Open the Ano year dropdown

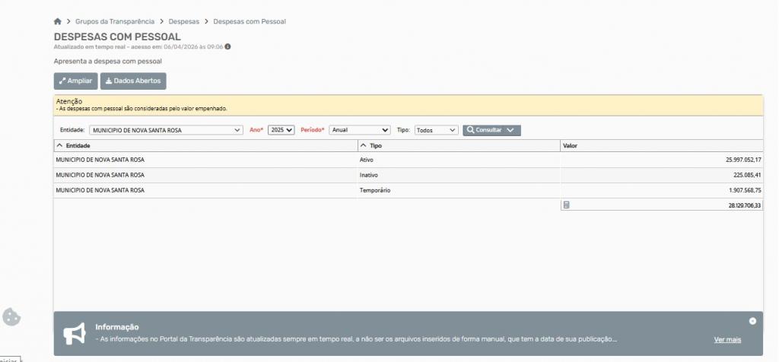(281, 130)
